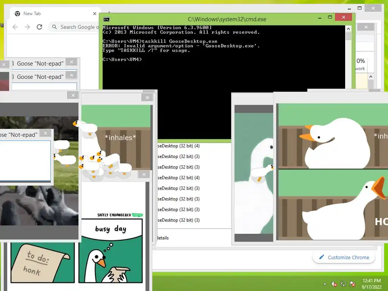
Task: Close the Chrome window
Action: [373, 8]
